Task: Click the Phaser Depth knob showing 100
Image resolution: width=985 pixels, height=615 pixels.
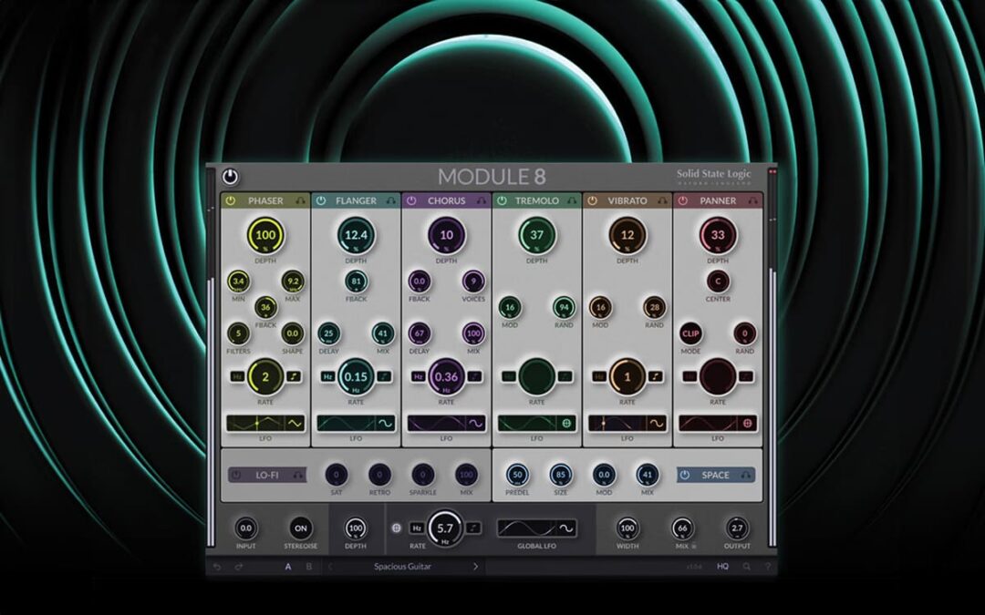Action: [x=265, y=235]
